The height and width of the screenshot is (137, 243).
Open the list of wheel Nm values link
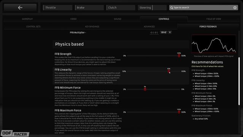pyautogui.click(x=207, y=66)
